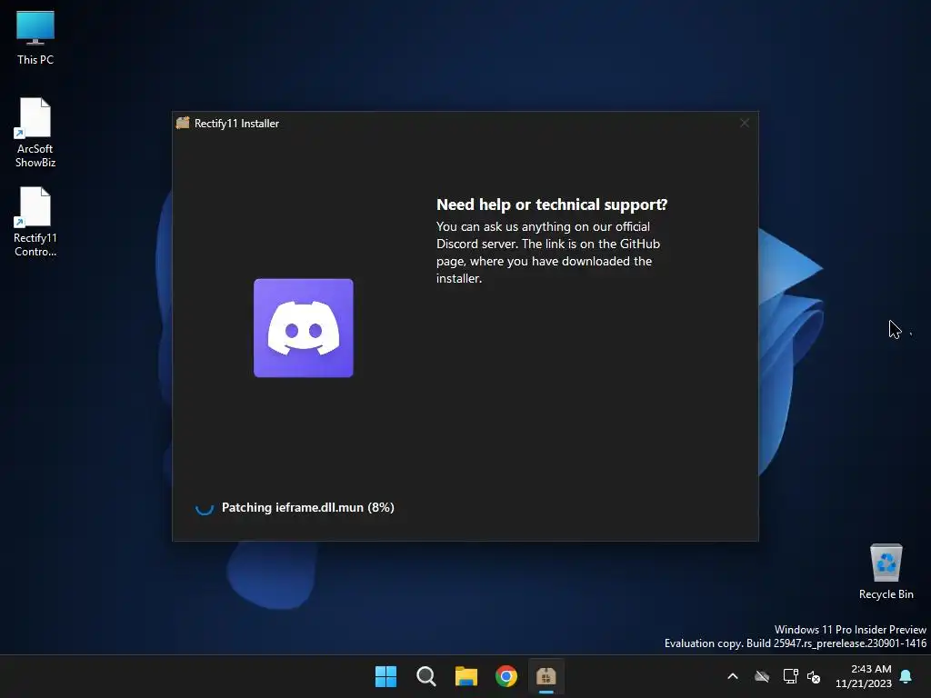
Task: Open taskbar Search
Action: pos(425,676)
